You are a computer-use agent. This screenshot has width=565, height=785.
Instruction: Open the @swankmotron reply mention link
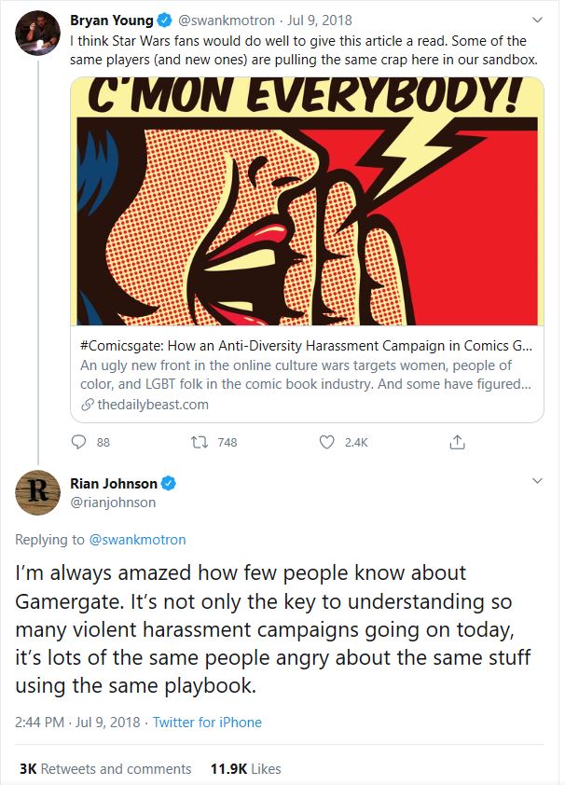click(137, 539)
